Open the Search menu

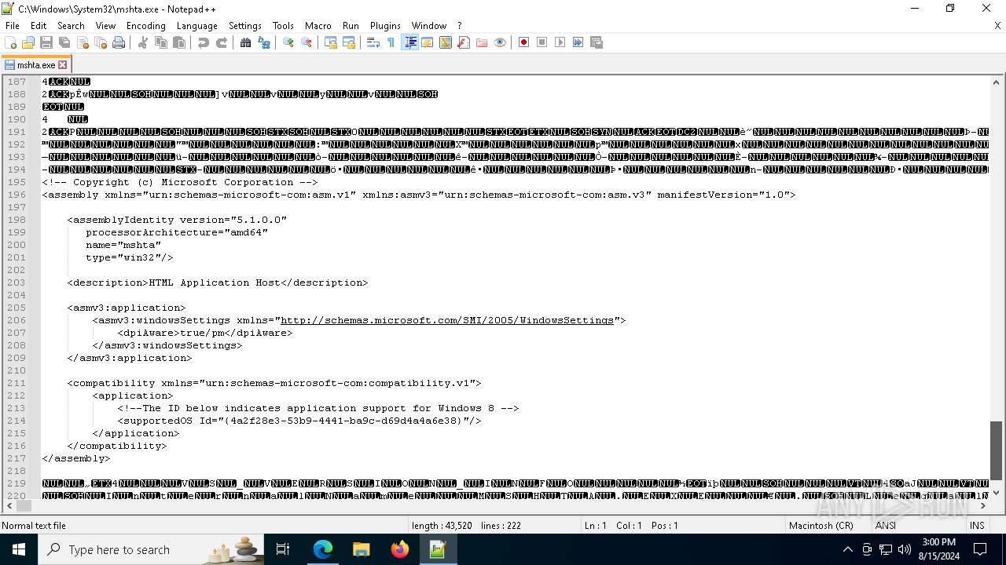click(71, 26)
